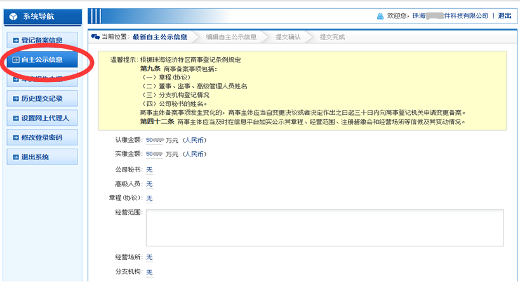Click the 退出 link at top right

[x=504, y=16]
